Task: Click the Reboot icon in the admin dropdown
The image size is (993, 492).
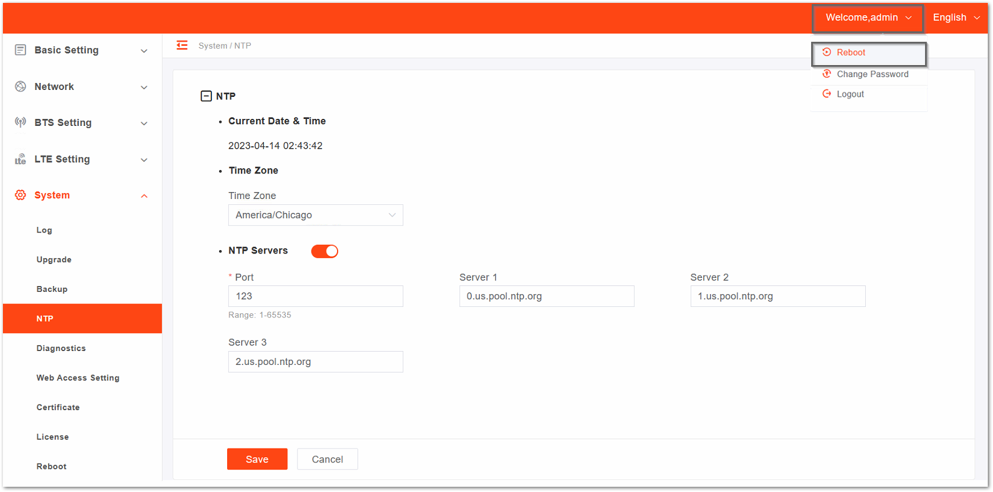Action: [826, 52]
